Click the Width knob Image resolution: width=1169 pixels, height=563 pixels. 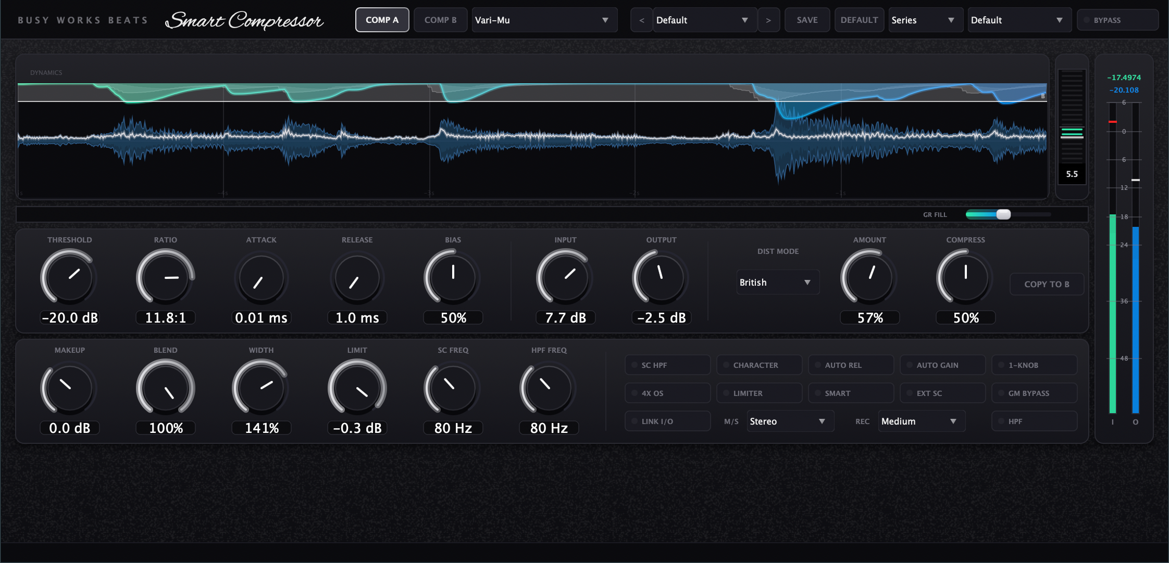(261, 388)
